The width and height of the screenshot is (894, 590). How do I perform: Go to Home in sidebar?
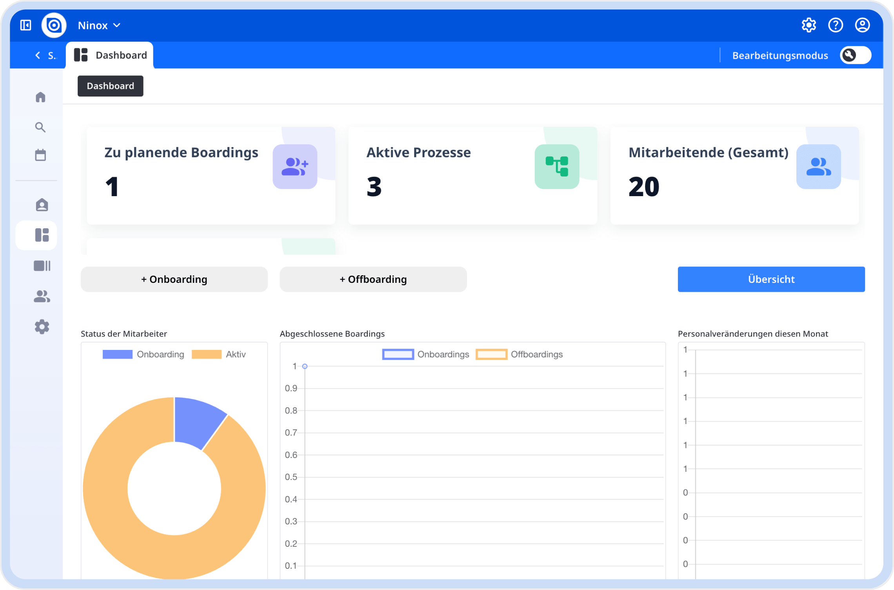pyautogui.click(x=40, y=97)
